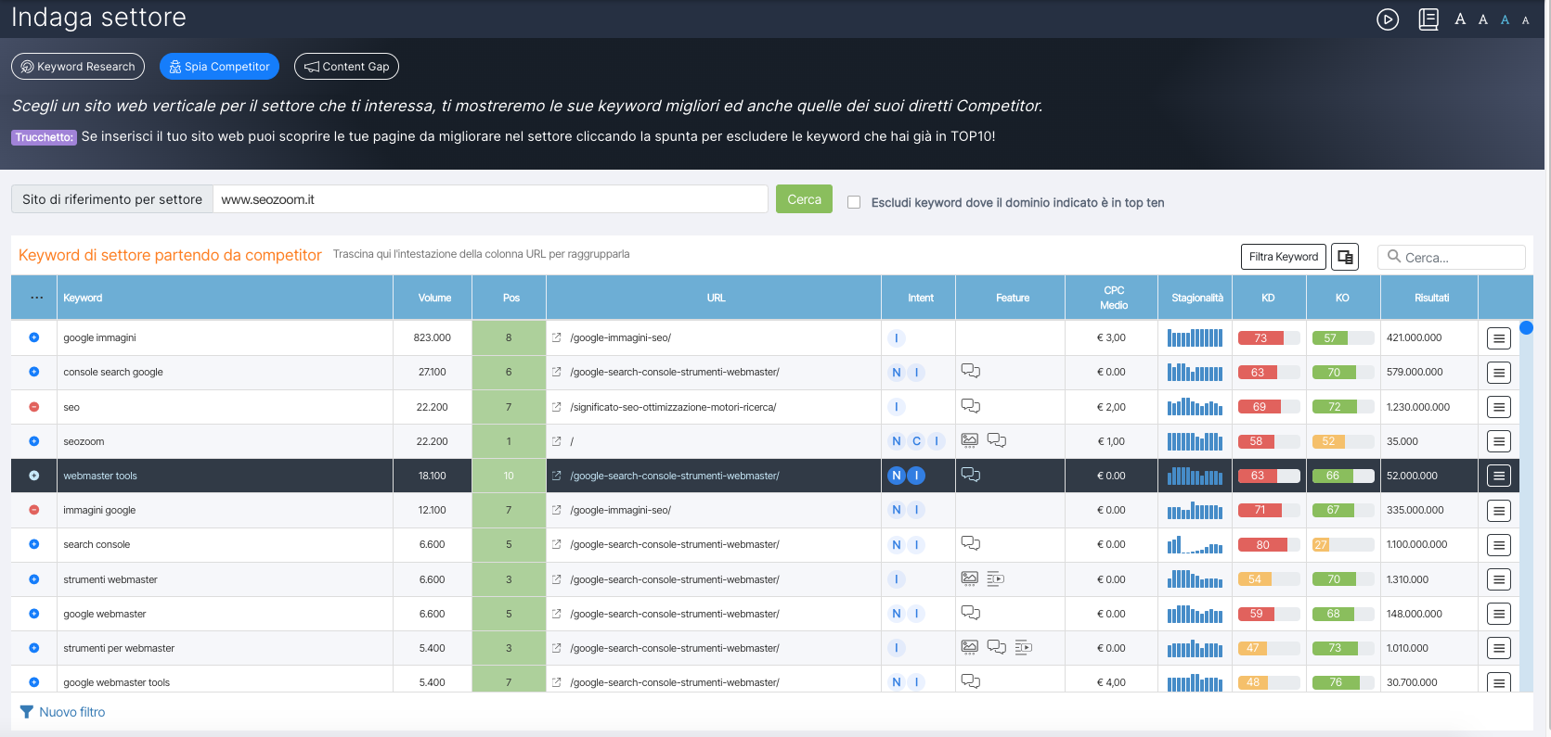Add google immagini keyword with plus icon
The height and width of the screenshot is (737, 1551).
tap(34, 337)
